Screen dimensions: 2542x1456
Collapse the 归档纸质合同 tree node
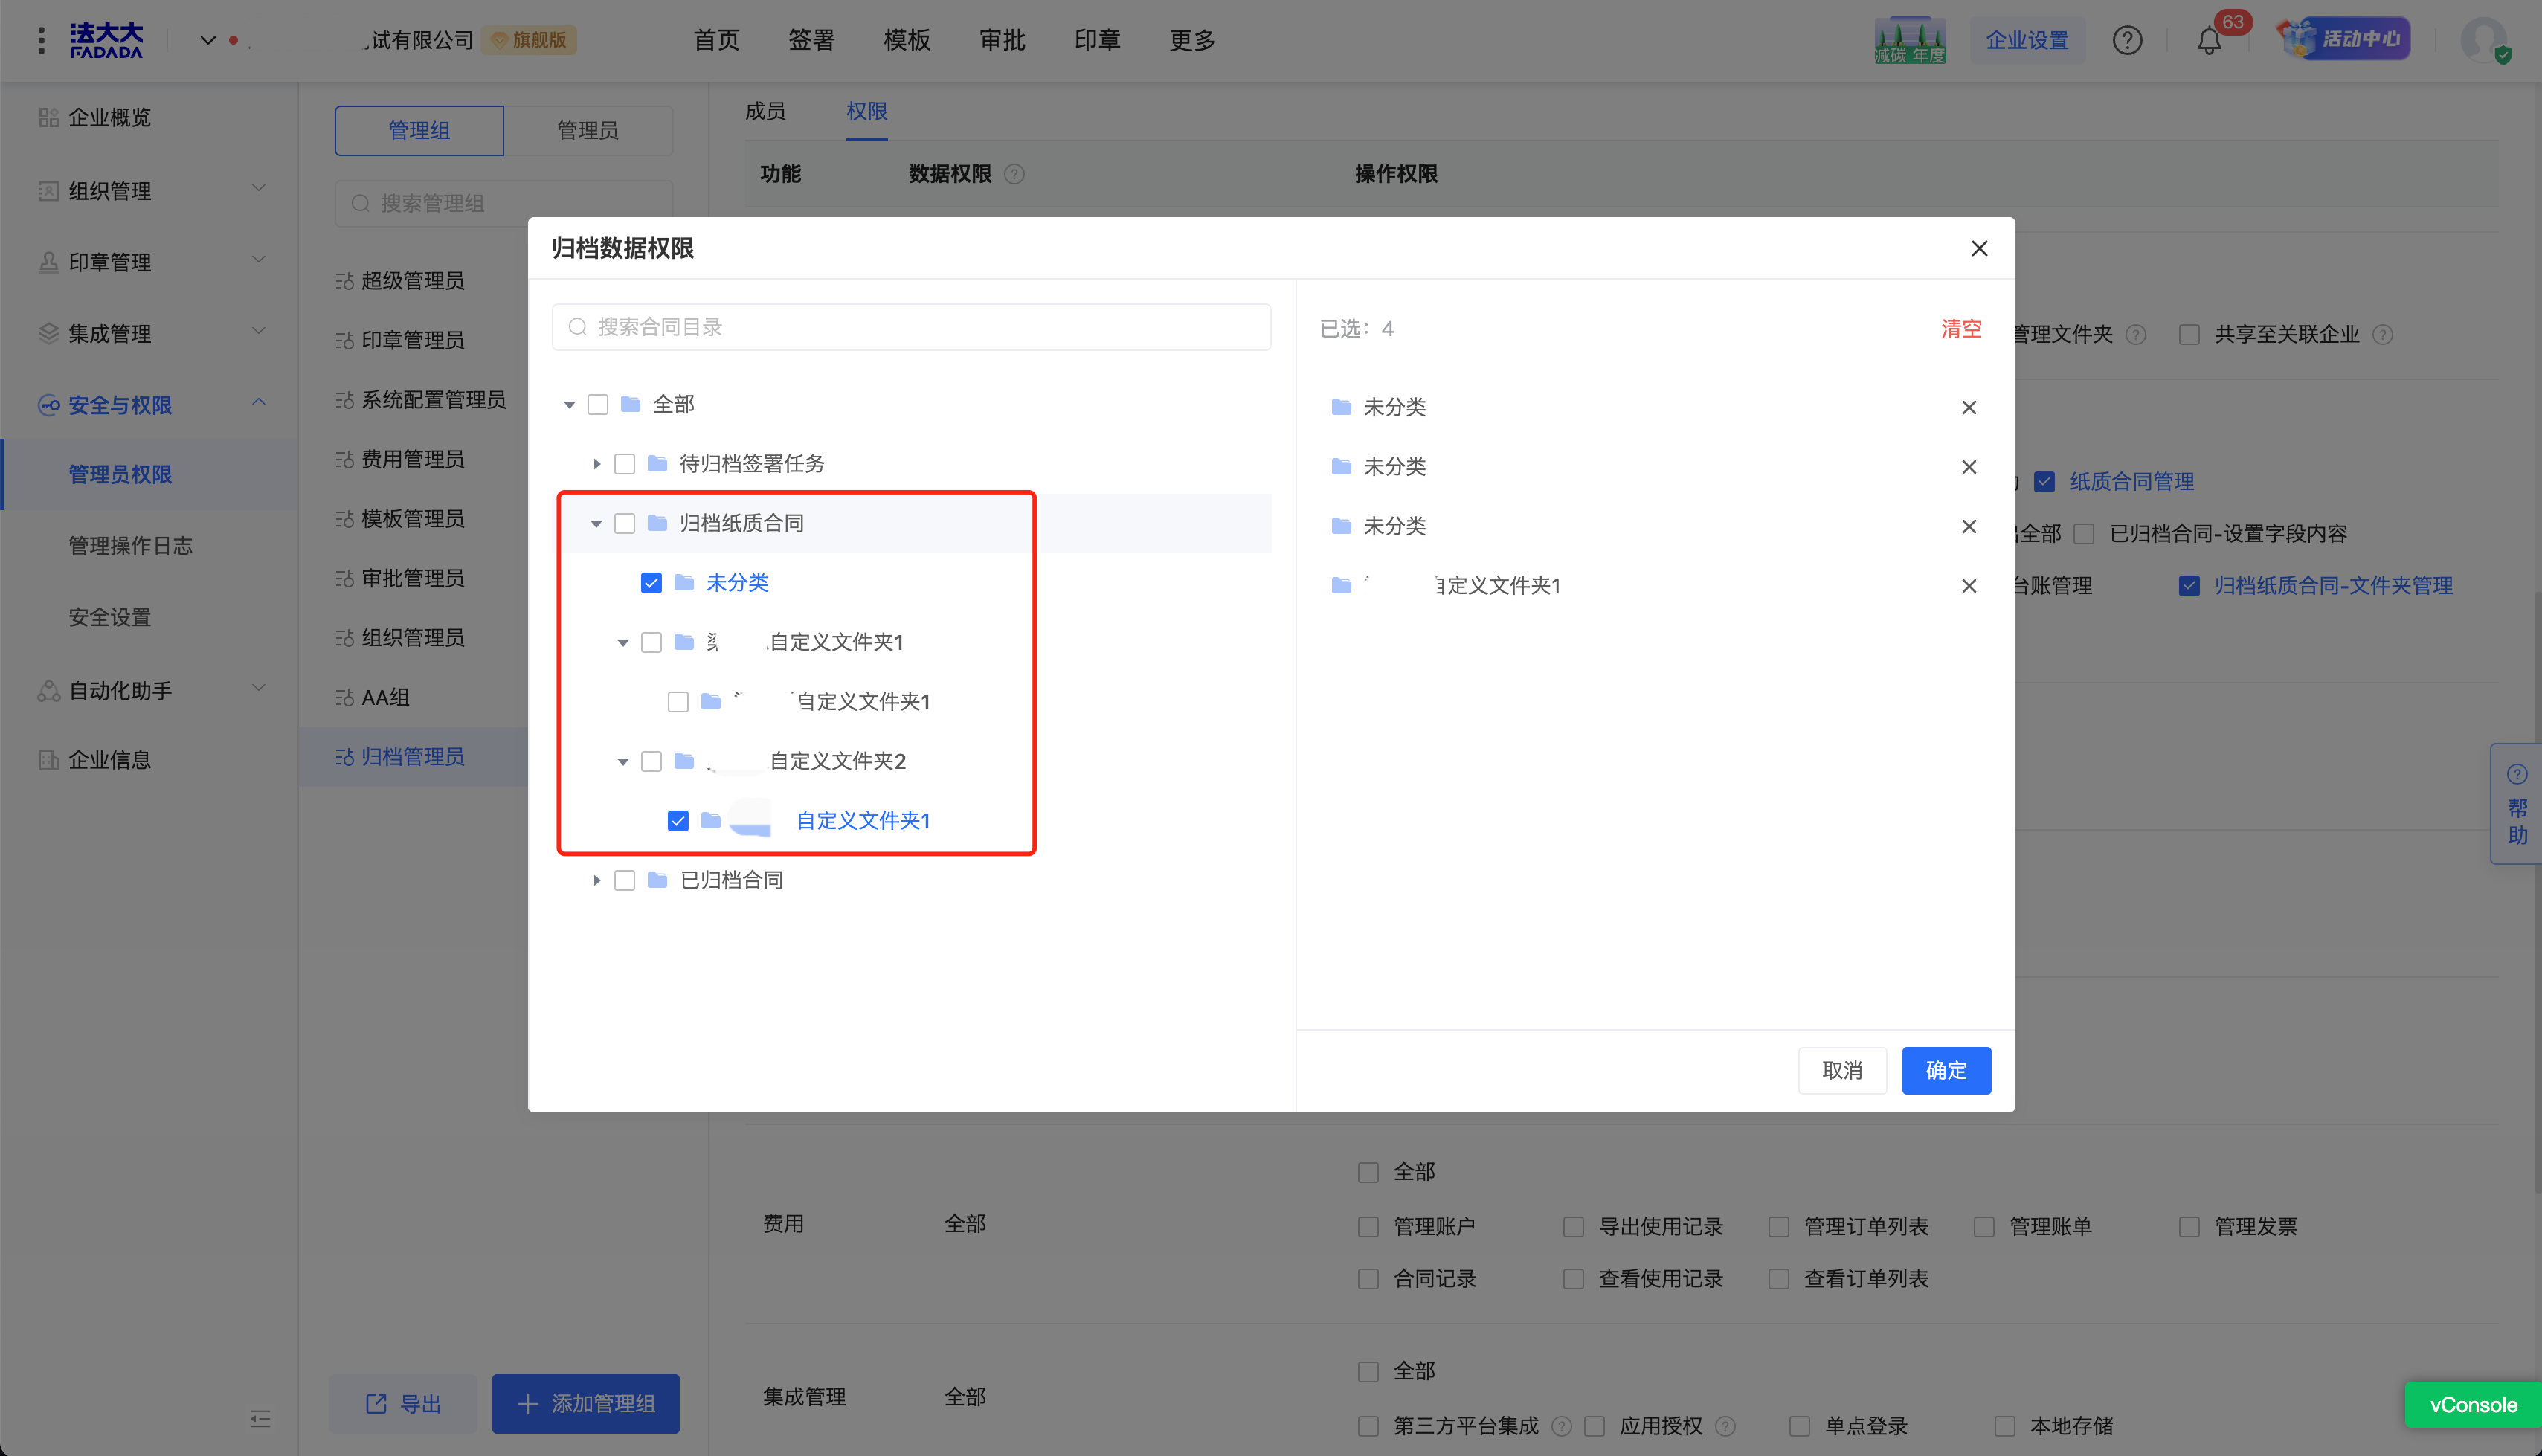click(596, 523)
